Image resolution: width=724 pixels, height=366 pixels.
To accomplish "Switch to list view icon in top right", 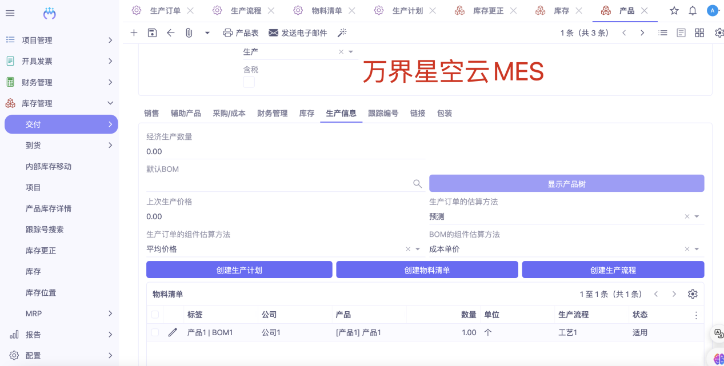I will click(x=662, y=33).
